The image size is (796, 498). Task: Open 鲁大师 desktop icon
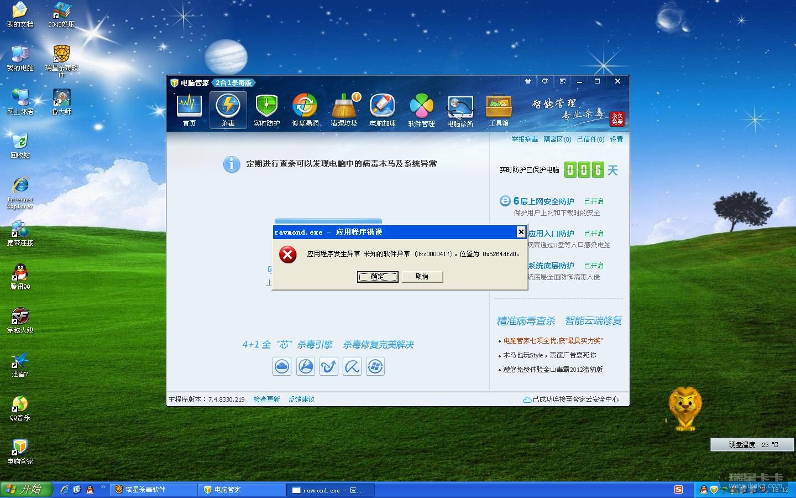point(61,102)
